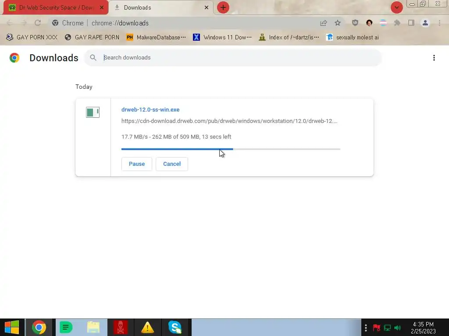Click the drweb-12.0-ss-win.exe file link
This screenshot has width=449, height=336.
(150, 110)
